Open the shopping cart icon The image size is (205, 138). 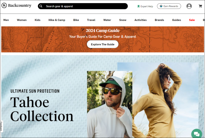click(200, 6)
